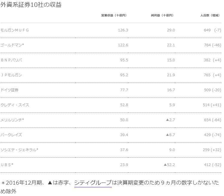
Task: Click the 95.5 revenue value
Action: [124, 60]
